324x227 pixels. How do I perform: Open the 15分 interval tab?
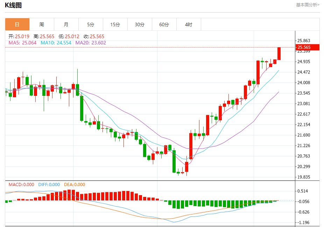pos(115,24)
